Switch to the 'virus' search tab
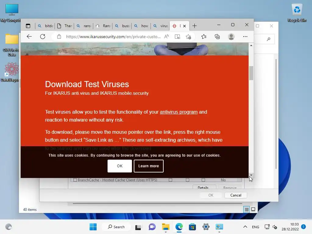Image resolution: width=312 pixels, height=234 pixels. click(x=160, y=26)
